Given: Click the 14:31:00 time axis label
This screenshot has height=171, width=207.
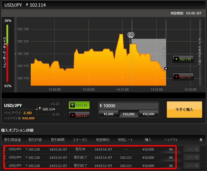Looking at the screenshot, I should point(122,90).
